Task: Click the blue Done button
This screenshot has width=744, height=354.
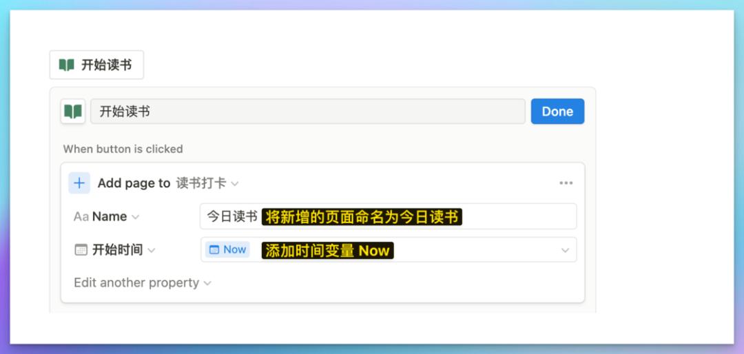Action: click(x=557, y=112)
